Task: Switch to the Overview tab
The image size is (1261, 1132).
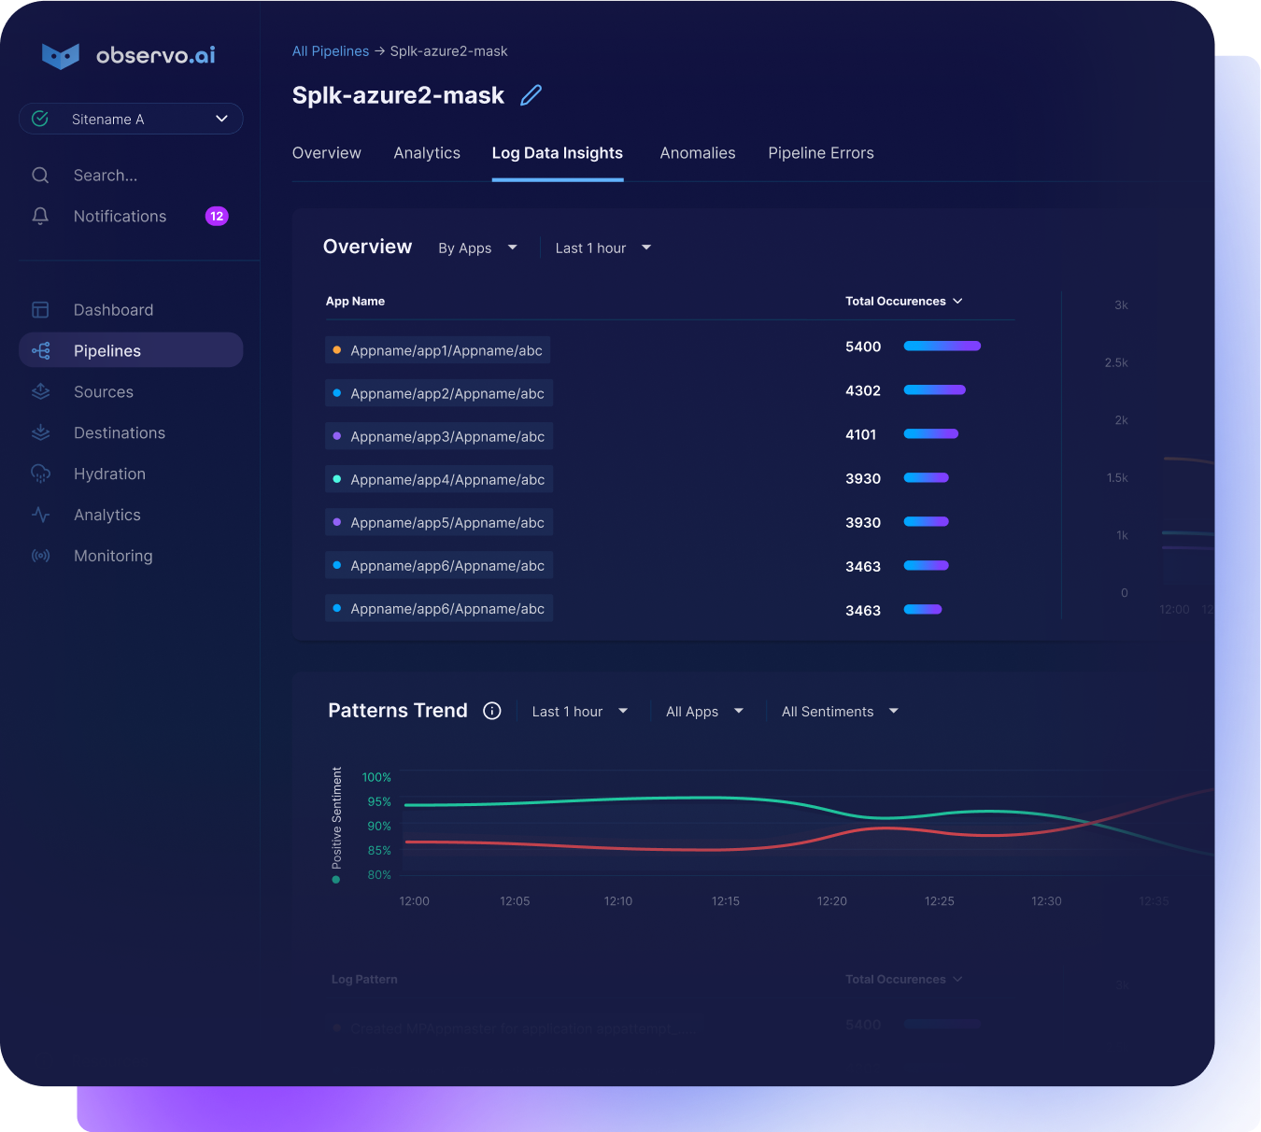Action: point(326,153)
